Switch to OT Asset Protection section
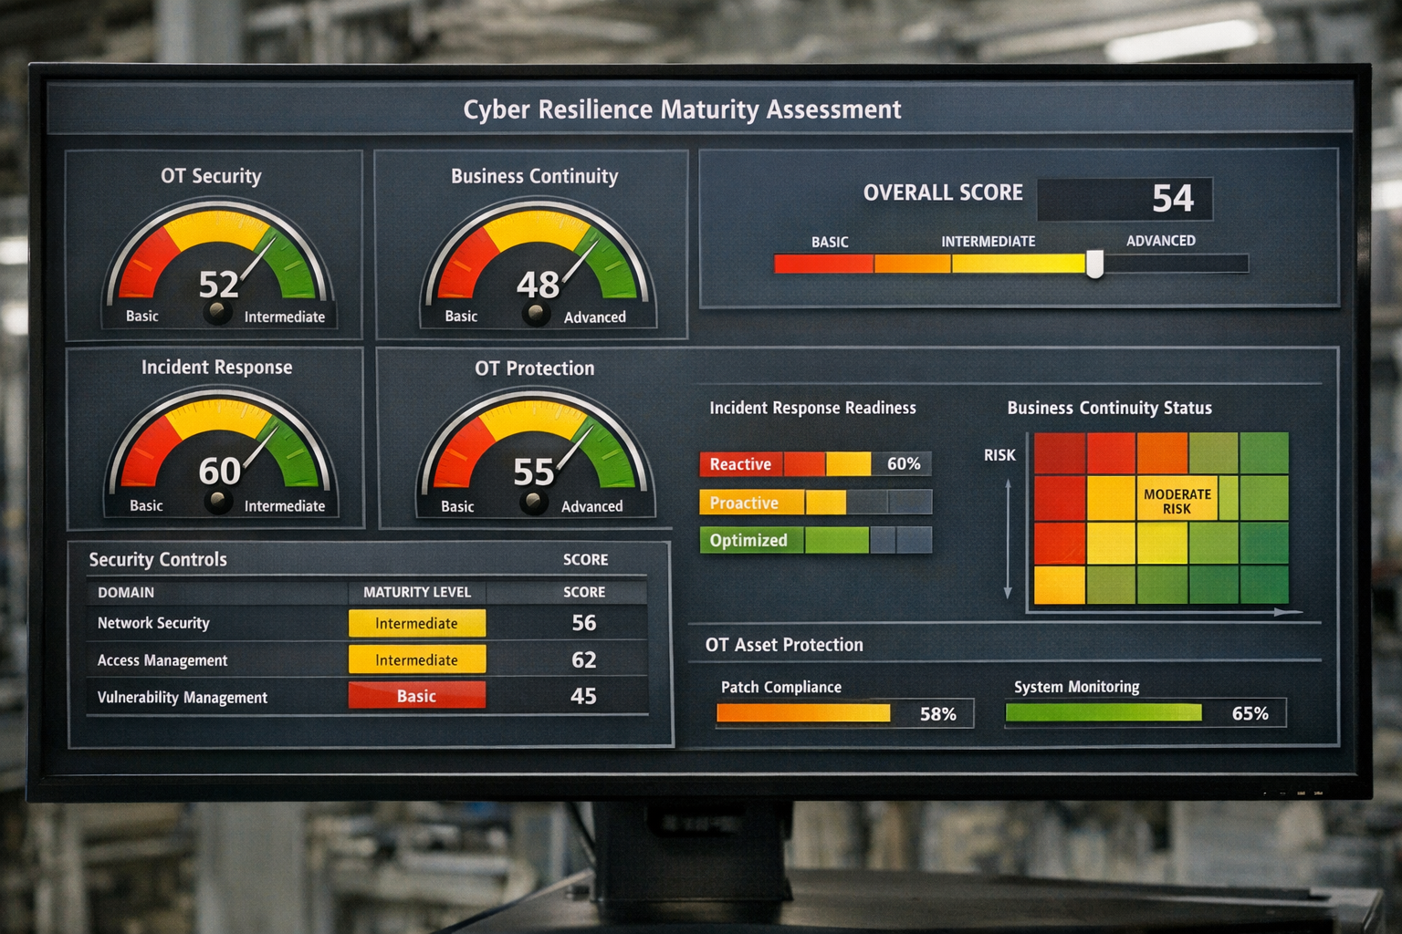1402x934 pixels. [782, 645]
